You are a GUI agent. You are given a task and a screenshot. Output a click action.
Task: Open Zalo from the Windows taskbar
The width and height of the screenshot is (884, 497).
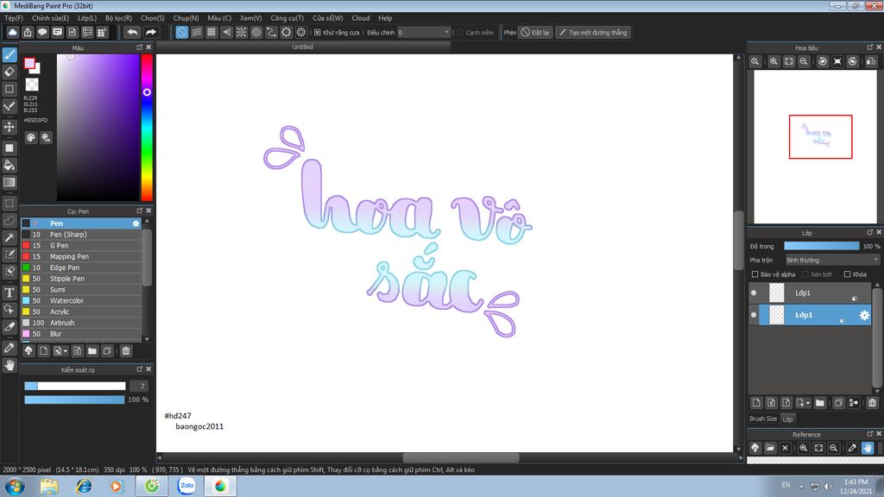186,486
